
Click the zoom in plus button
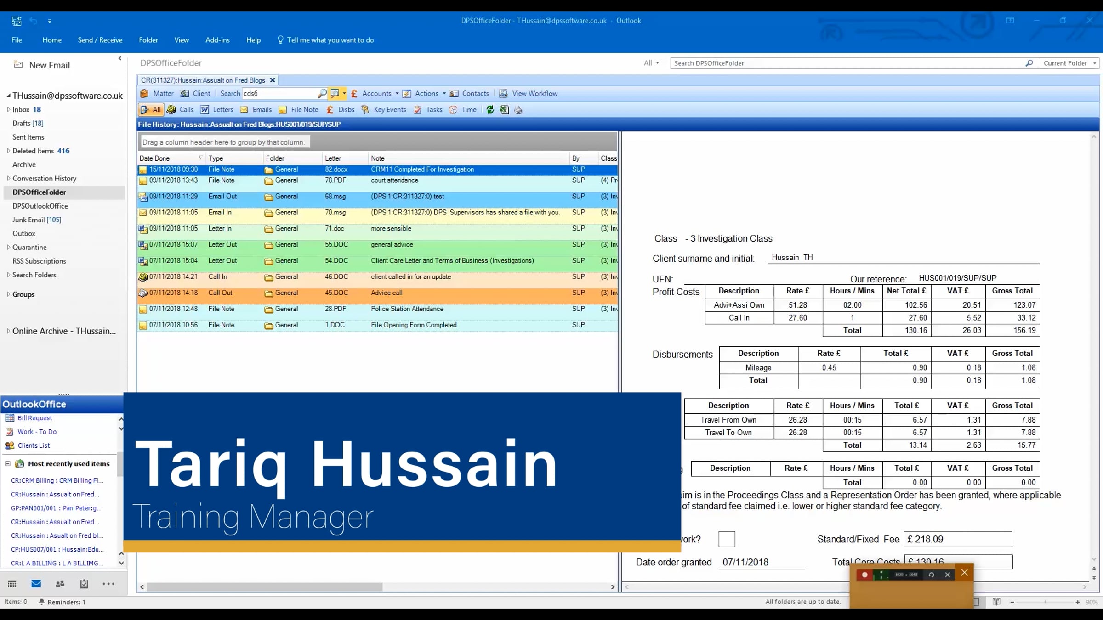(1077, 602)
